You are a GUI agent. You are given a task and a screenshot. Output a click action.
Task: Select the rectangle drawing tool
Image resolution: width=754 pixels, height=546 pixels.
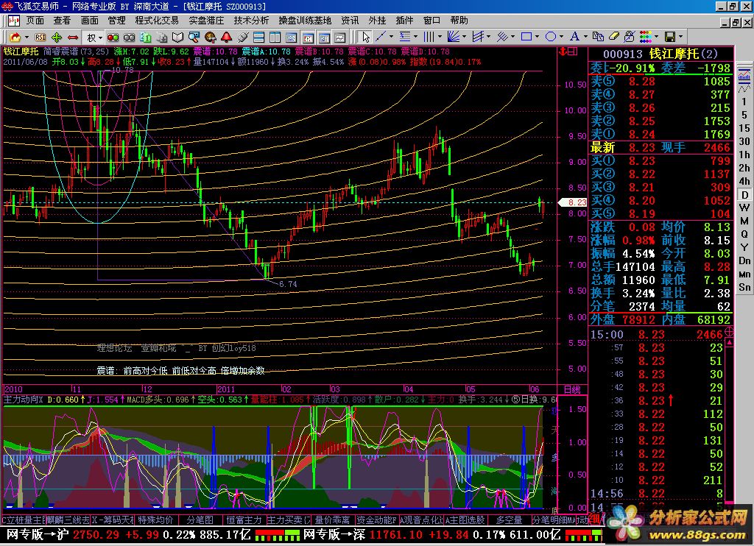pyautogui.click(x=526, y=37)
